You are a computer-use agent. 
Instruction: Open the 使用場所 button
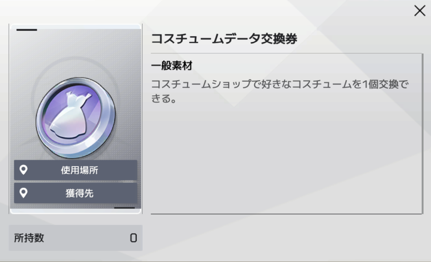pos(76,170)
